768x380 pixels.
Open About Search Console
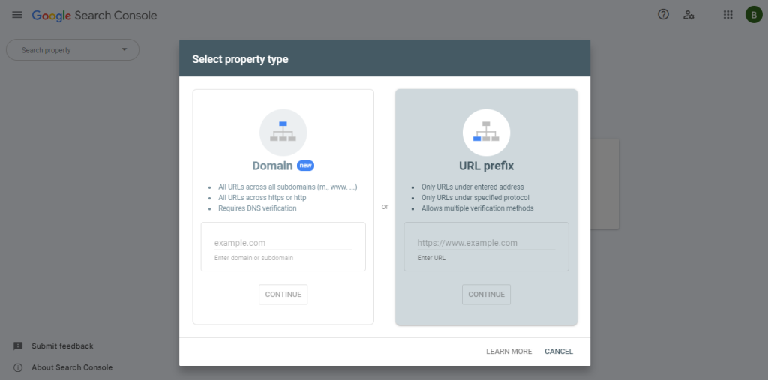(72, 367)
